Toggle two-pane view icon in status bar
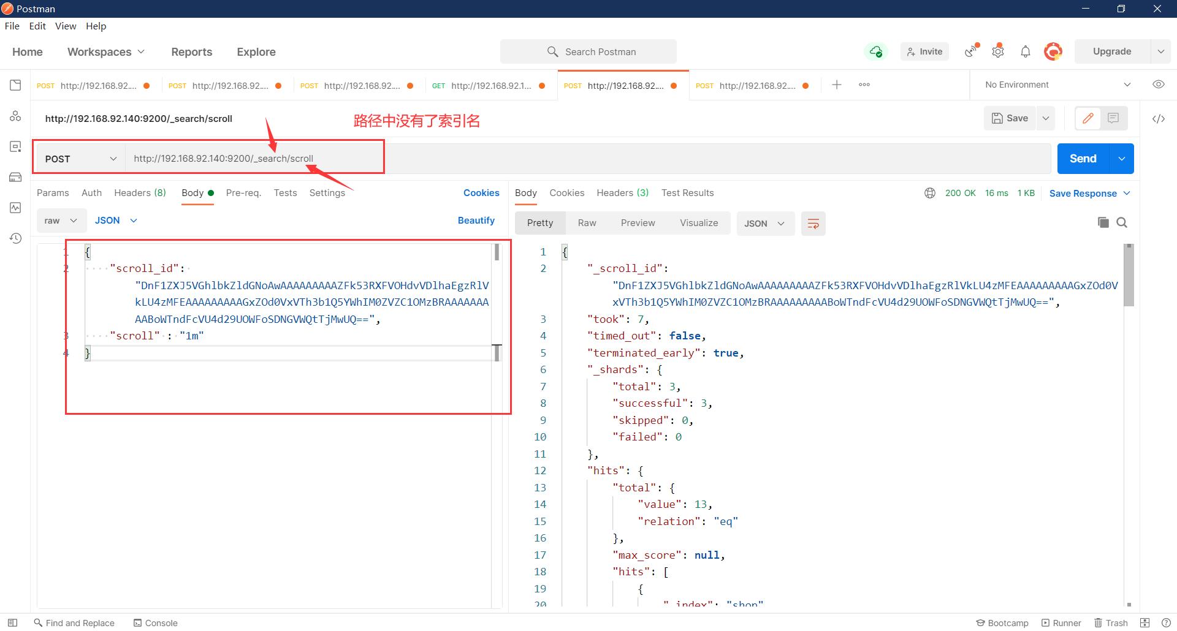This screenshot has height=631, width=1177. click(x=1145, y=623)
